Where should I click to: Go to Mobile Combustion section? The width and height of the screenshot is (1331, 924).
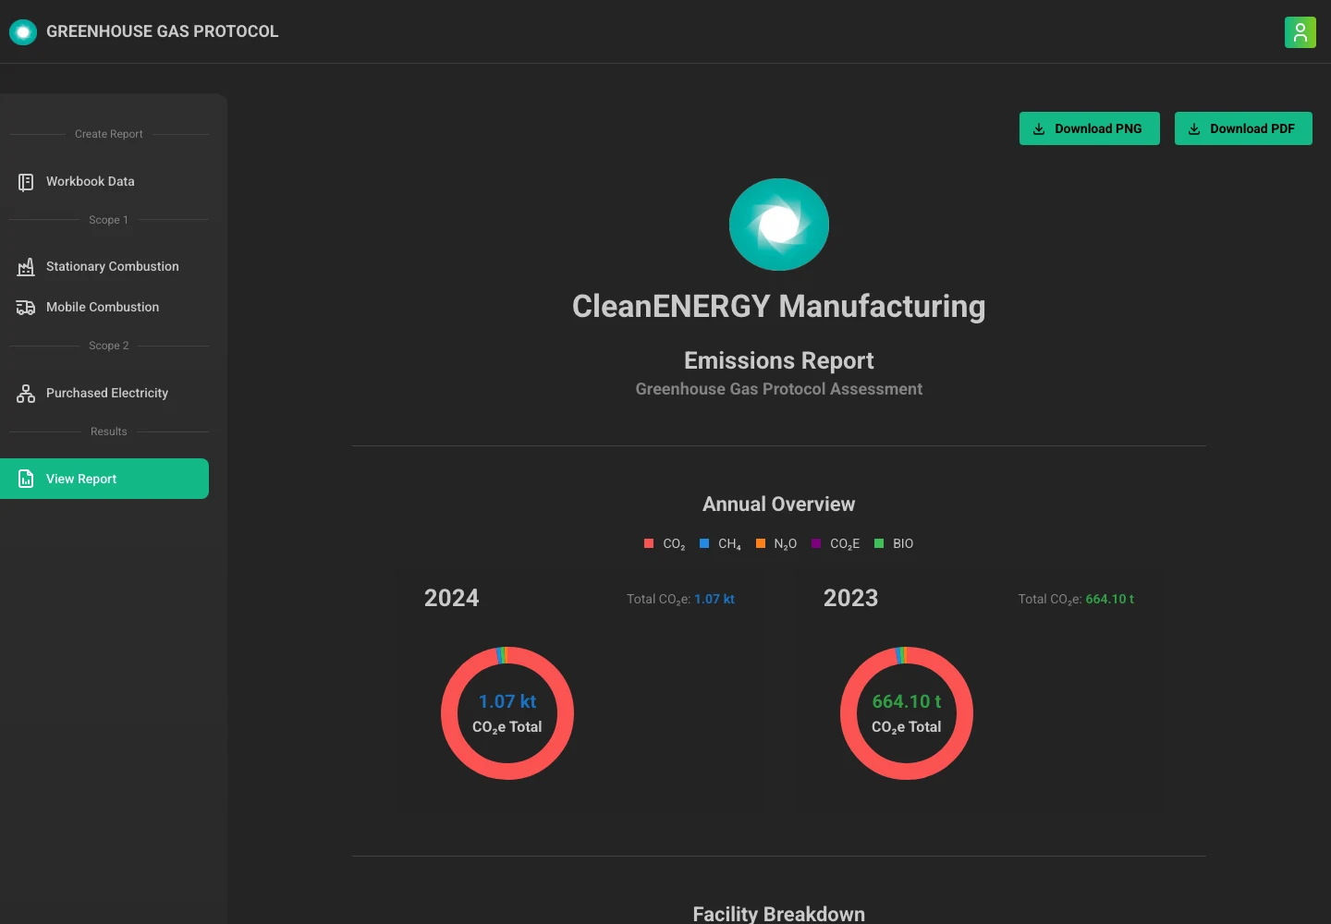[x=104, y=308]
